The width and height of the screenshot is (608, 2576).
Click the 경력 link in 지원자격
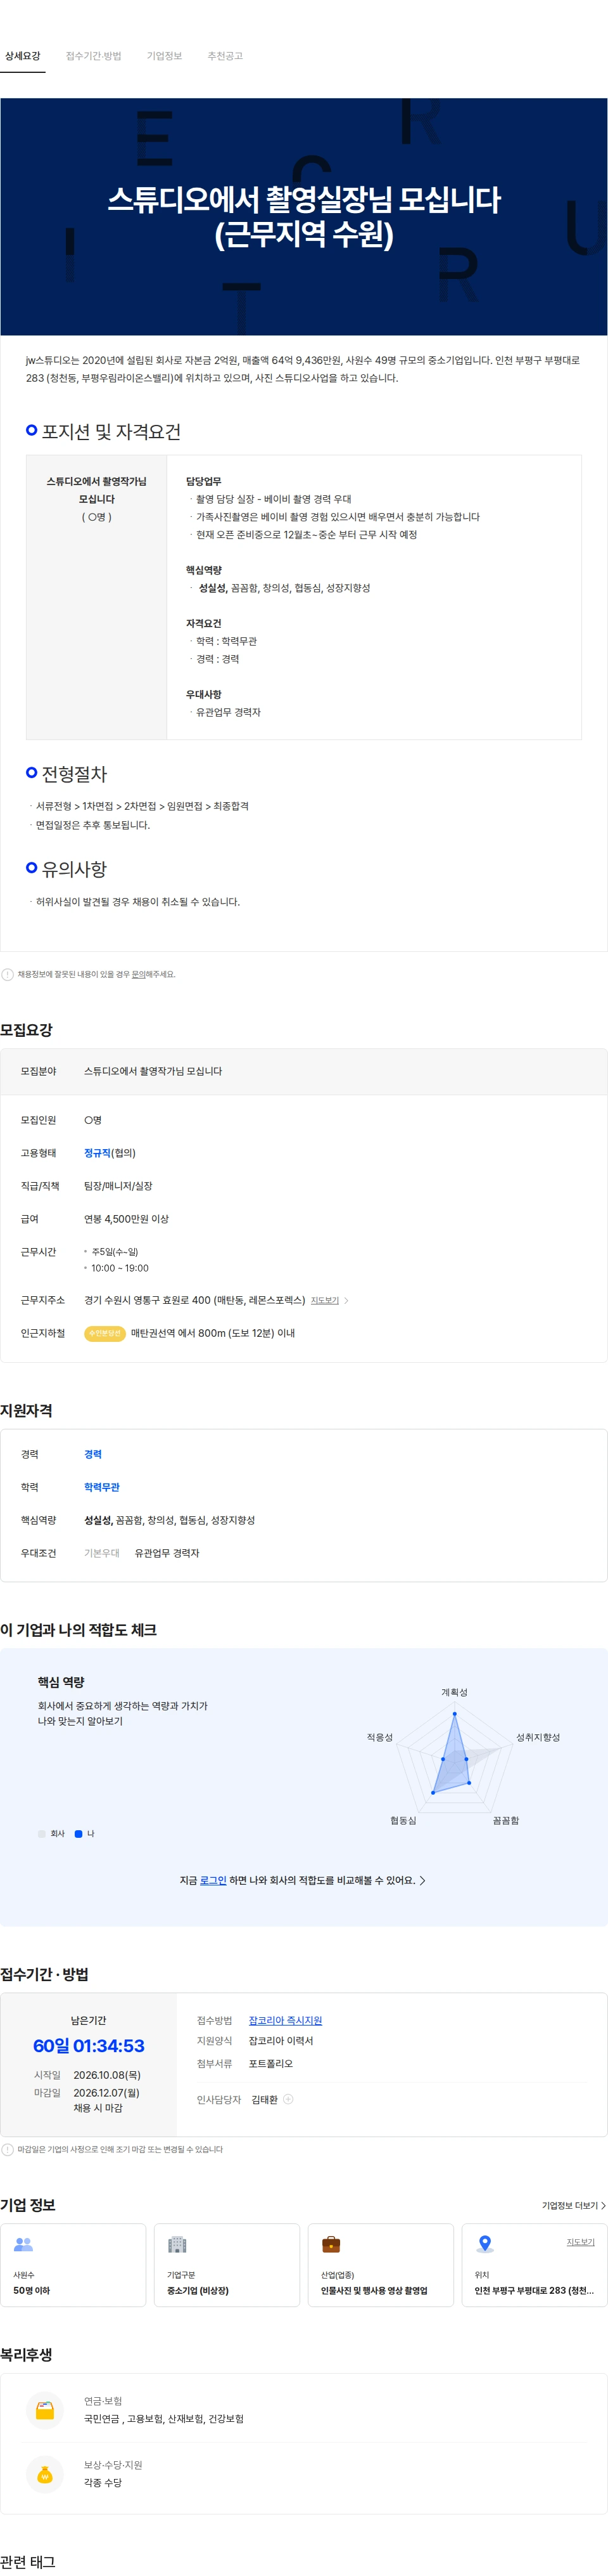pos(93,1454)
